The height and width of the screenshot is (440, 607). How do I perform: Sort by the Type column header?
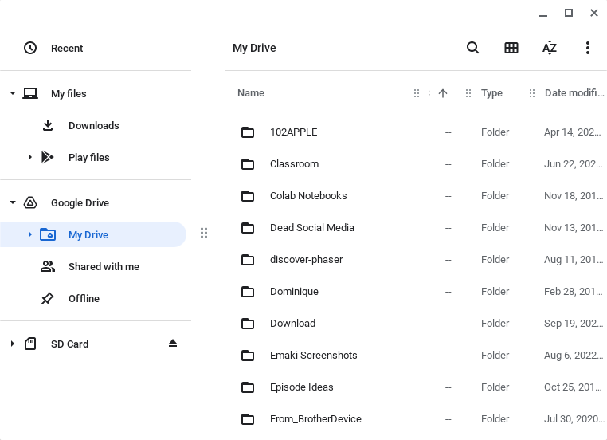click(491, 93)
